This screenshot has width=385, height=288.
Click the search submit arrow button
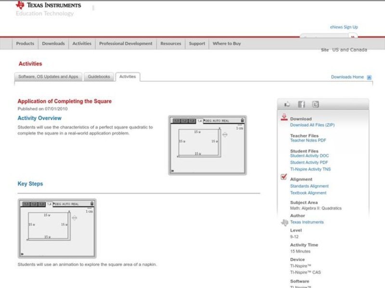click(353, 37)
